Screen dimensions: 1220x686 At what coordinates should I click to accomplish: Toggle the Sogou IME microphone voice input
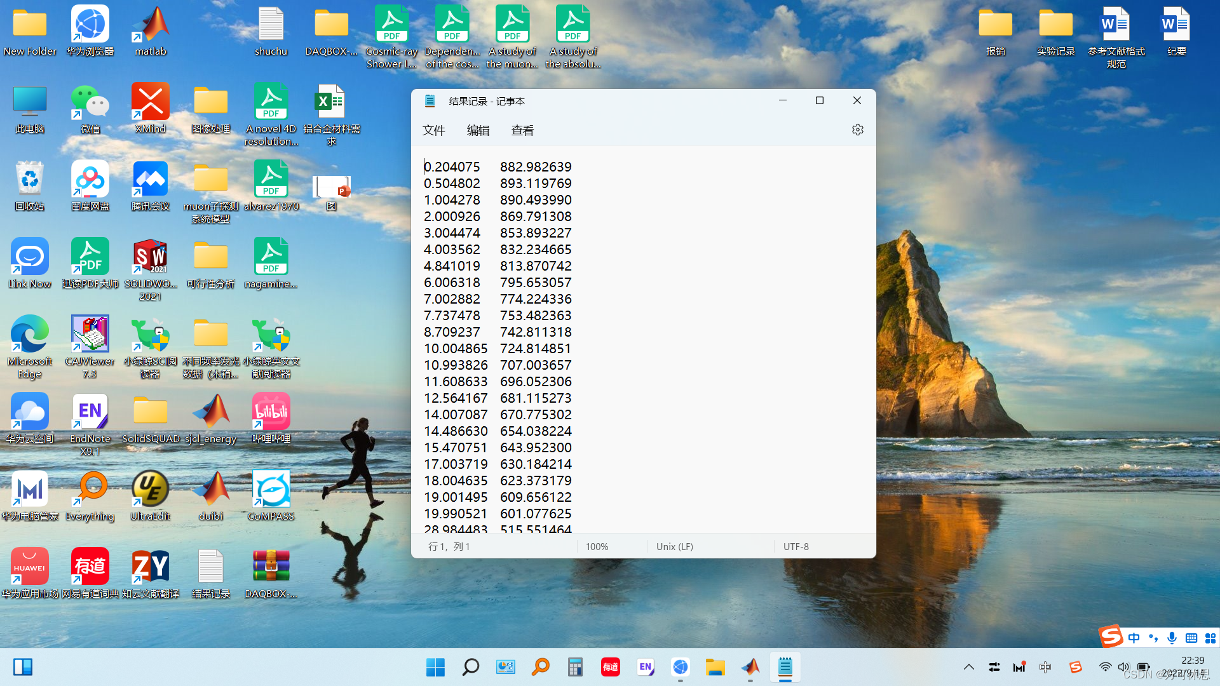click(1172, 638)
